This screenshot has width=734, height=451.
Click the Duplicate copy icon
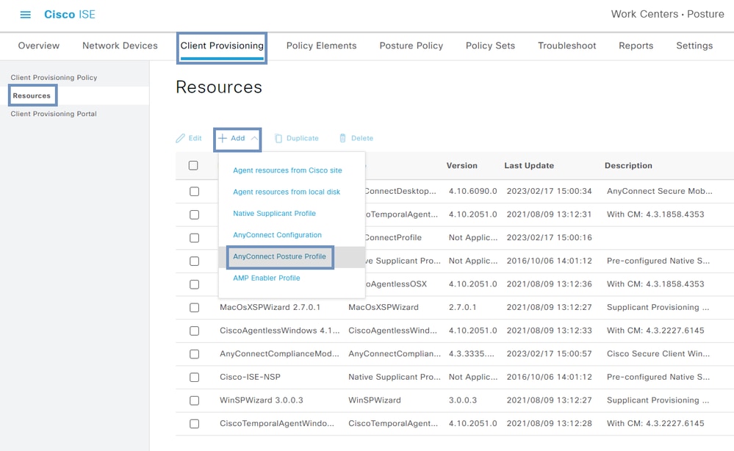tap(278, 138)
